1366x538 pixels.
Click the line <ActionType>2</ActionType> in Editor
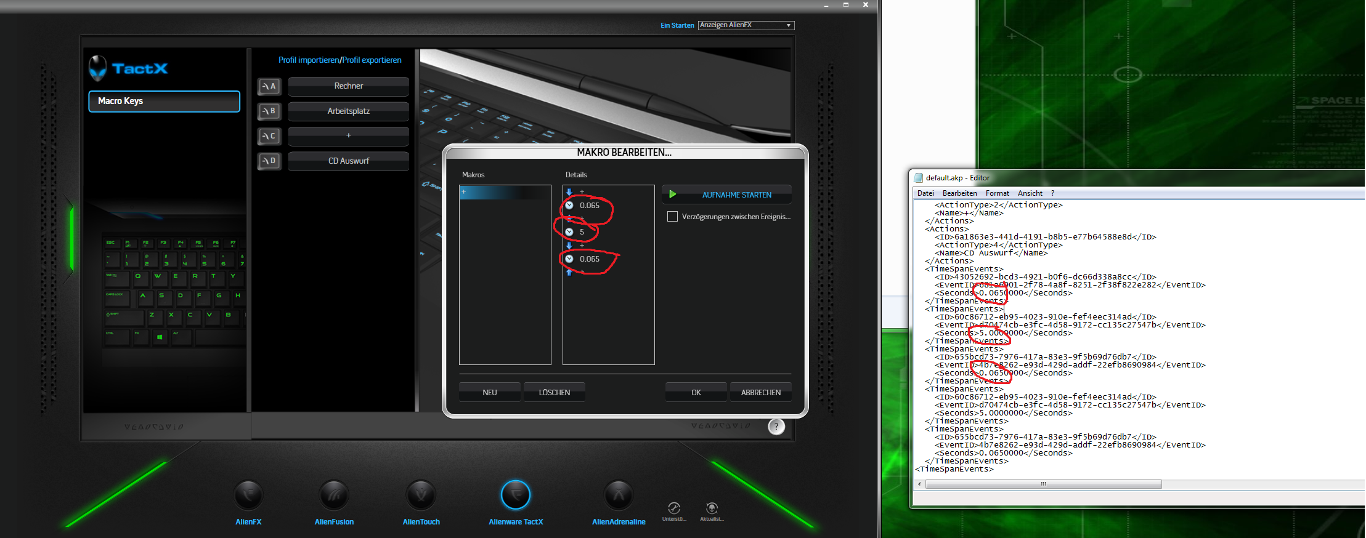tap(998, 205)
